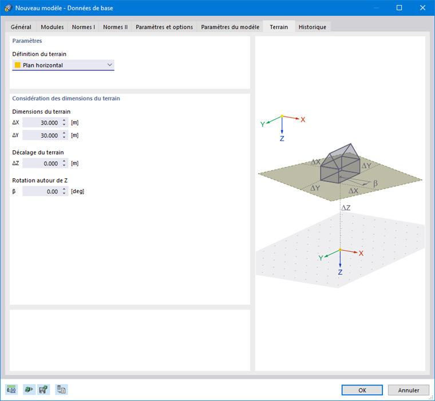Click the "Décalage du terrain" label

38,153
